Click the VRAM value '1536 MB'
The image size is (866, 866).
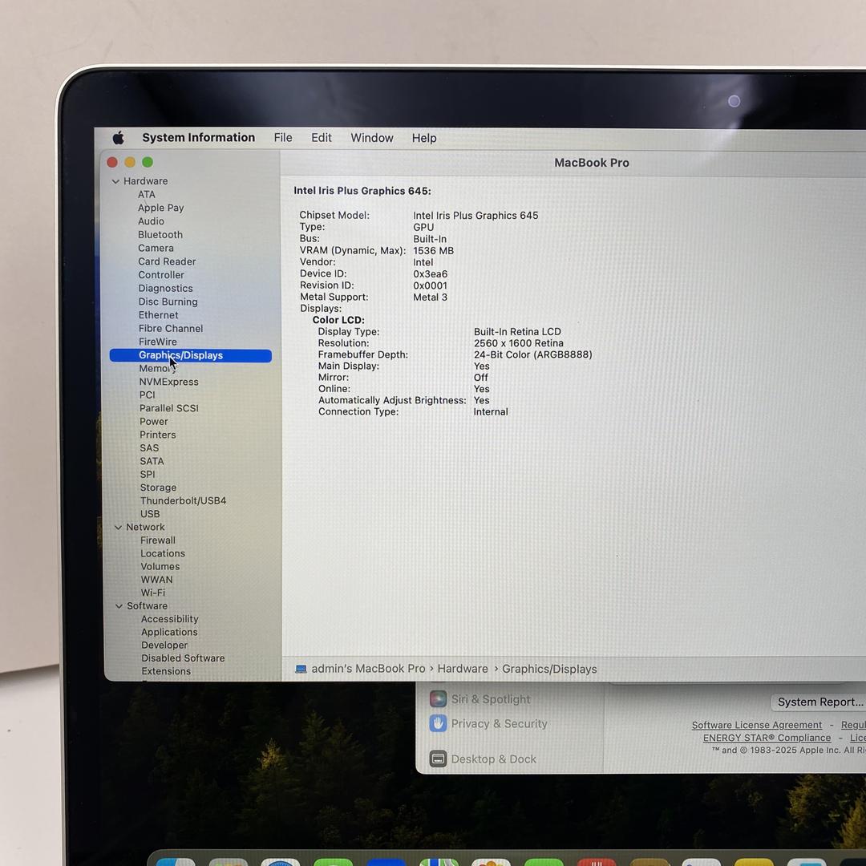434,251
